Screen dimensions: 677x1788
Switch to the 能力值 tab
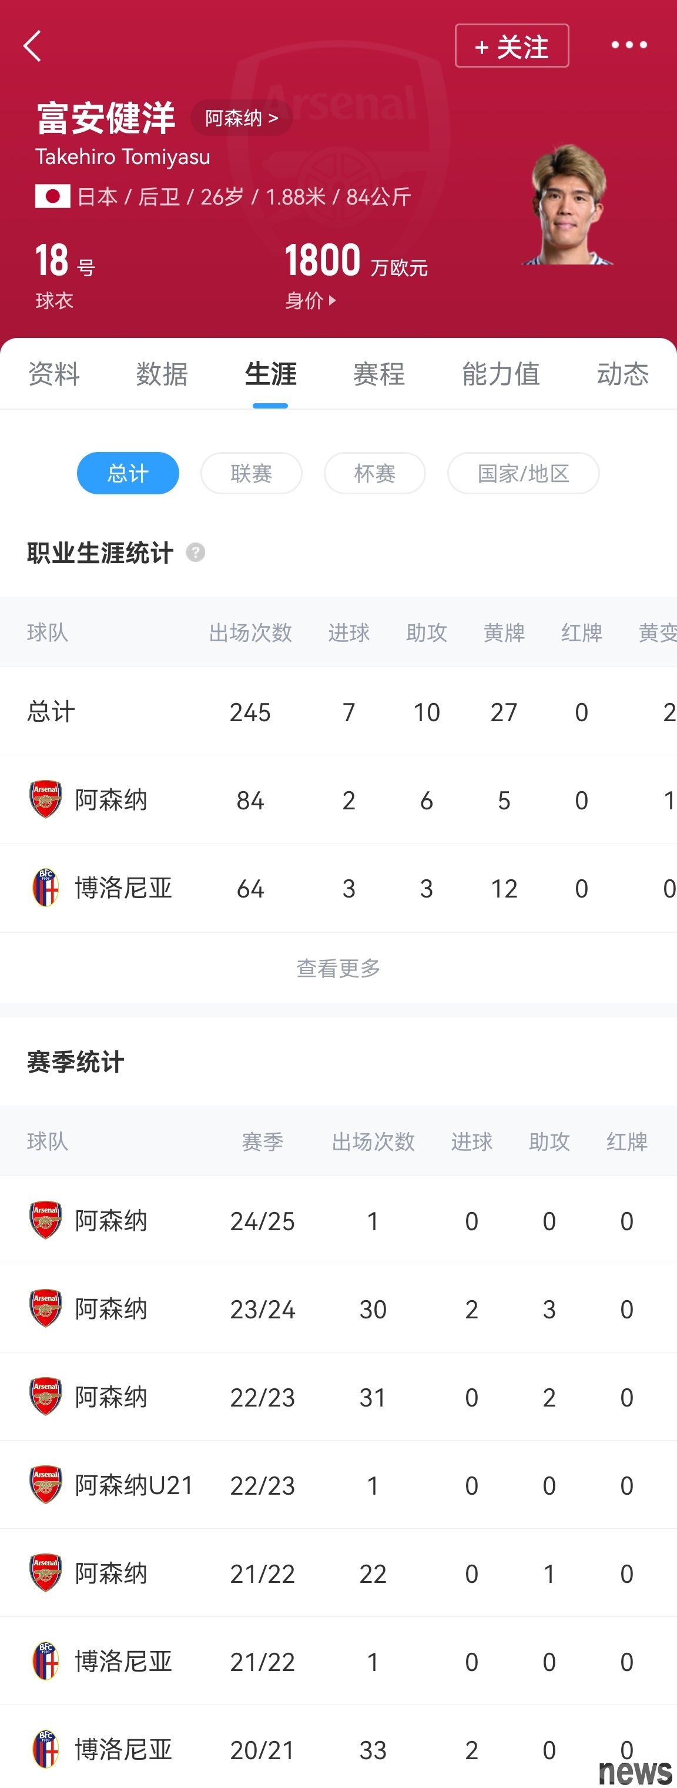[x=501, y=374]
